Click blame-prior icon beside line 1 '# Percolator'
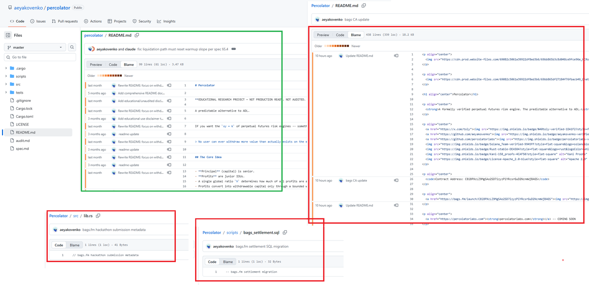This screenshot has height=285, width=589. click(168, 85)
